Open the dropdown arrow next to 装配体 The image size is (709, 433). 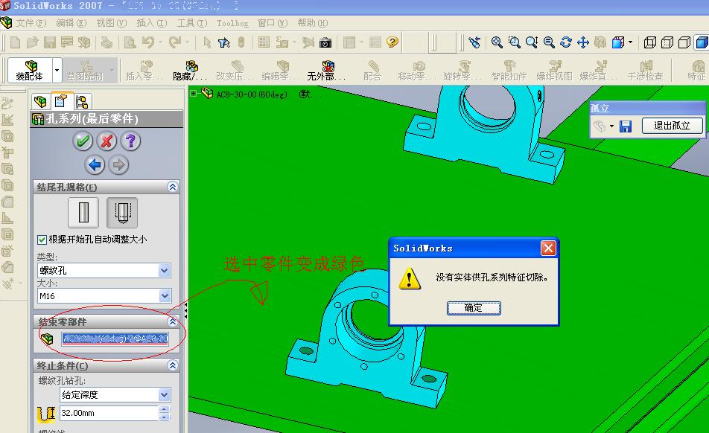(57, 71)
